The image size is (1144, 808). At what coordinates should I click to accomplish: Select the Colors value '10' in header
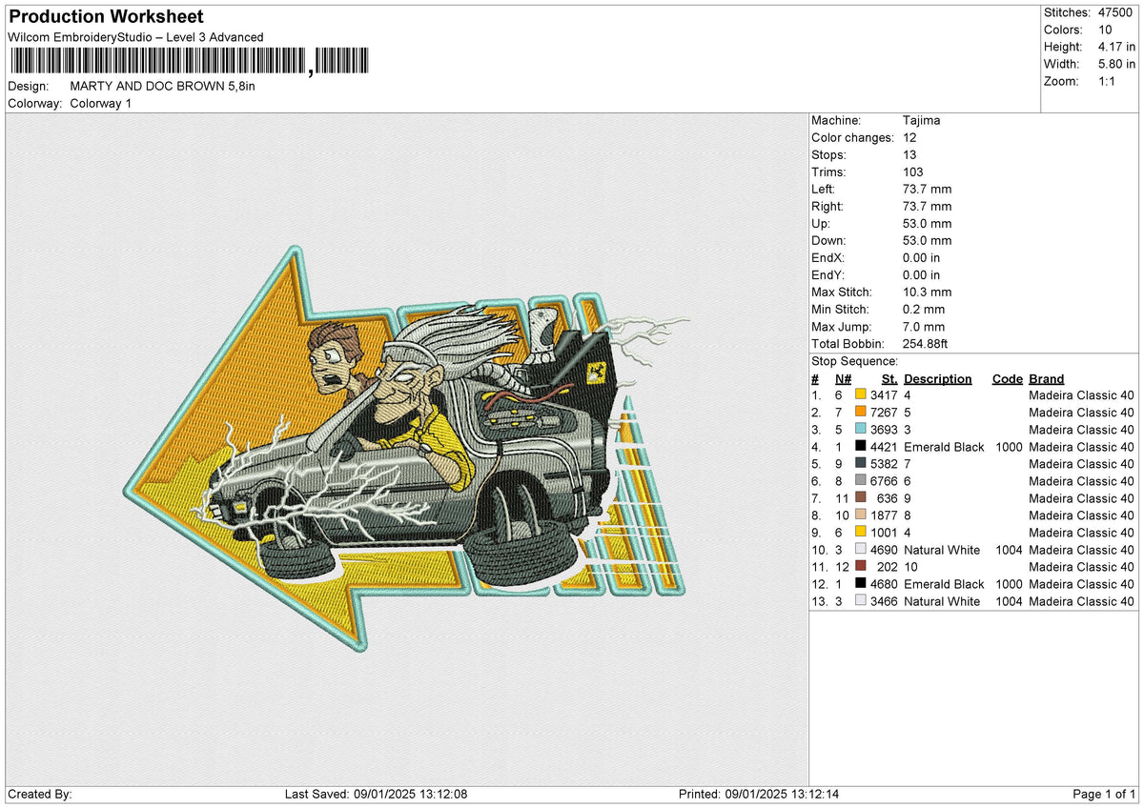(1106, 30)
